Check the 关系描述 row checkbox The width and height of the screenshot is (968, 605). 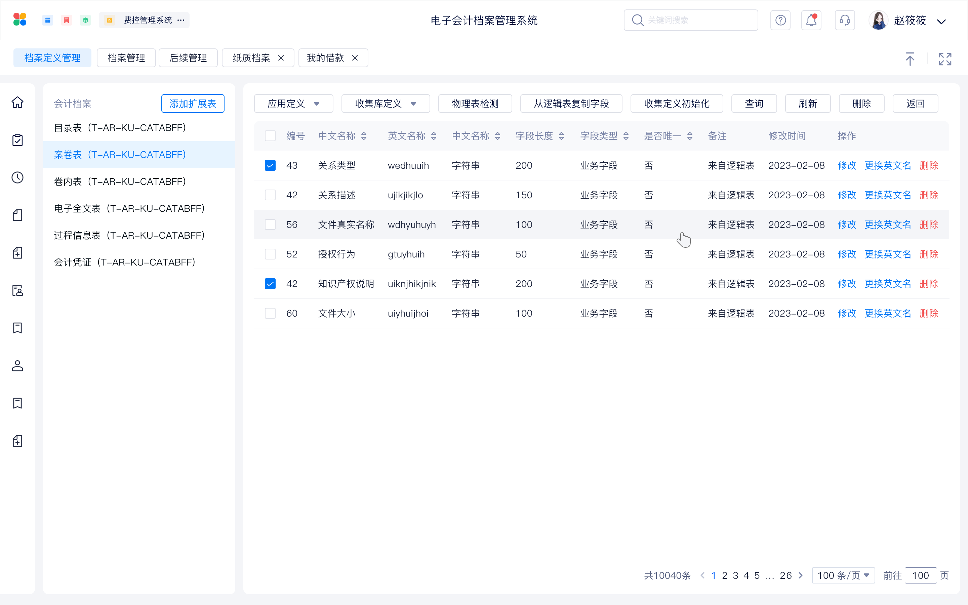tap(270, 195)
